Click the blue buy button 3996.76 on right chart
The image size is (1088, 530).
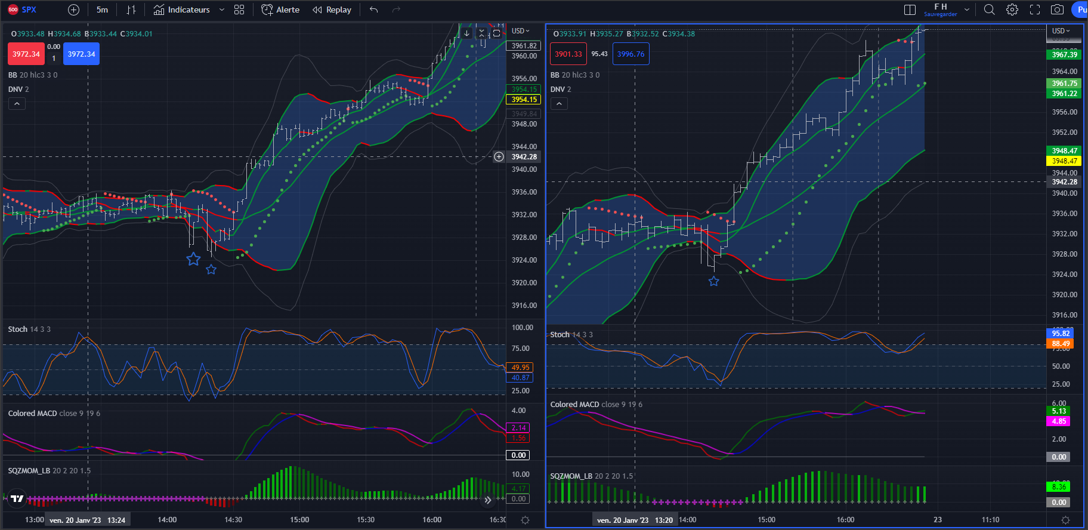pyautogui.click(x=630, y=54)
